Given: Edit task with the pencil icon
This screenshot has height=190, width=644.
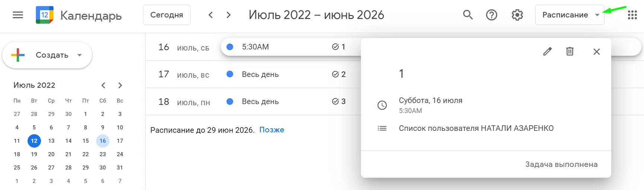Looking at the screenshot, I should click(547, 51).
